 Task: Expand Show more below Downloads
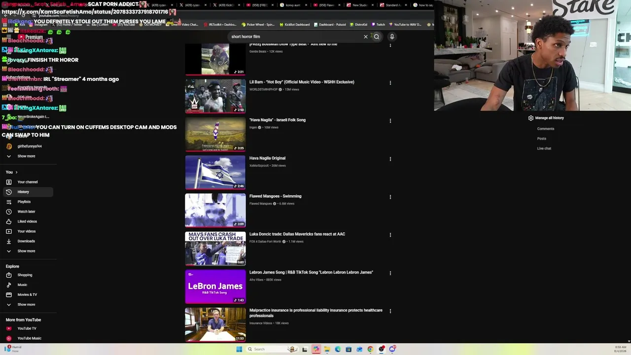(27, 251)
